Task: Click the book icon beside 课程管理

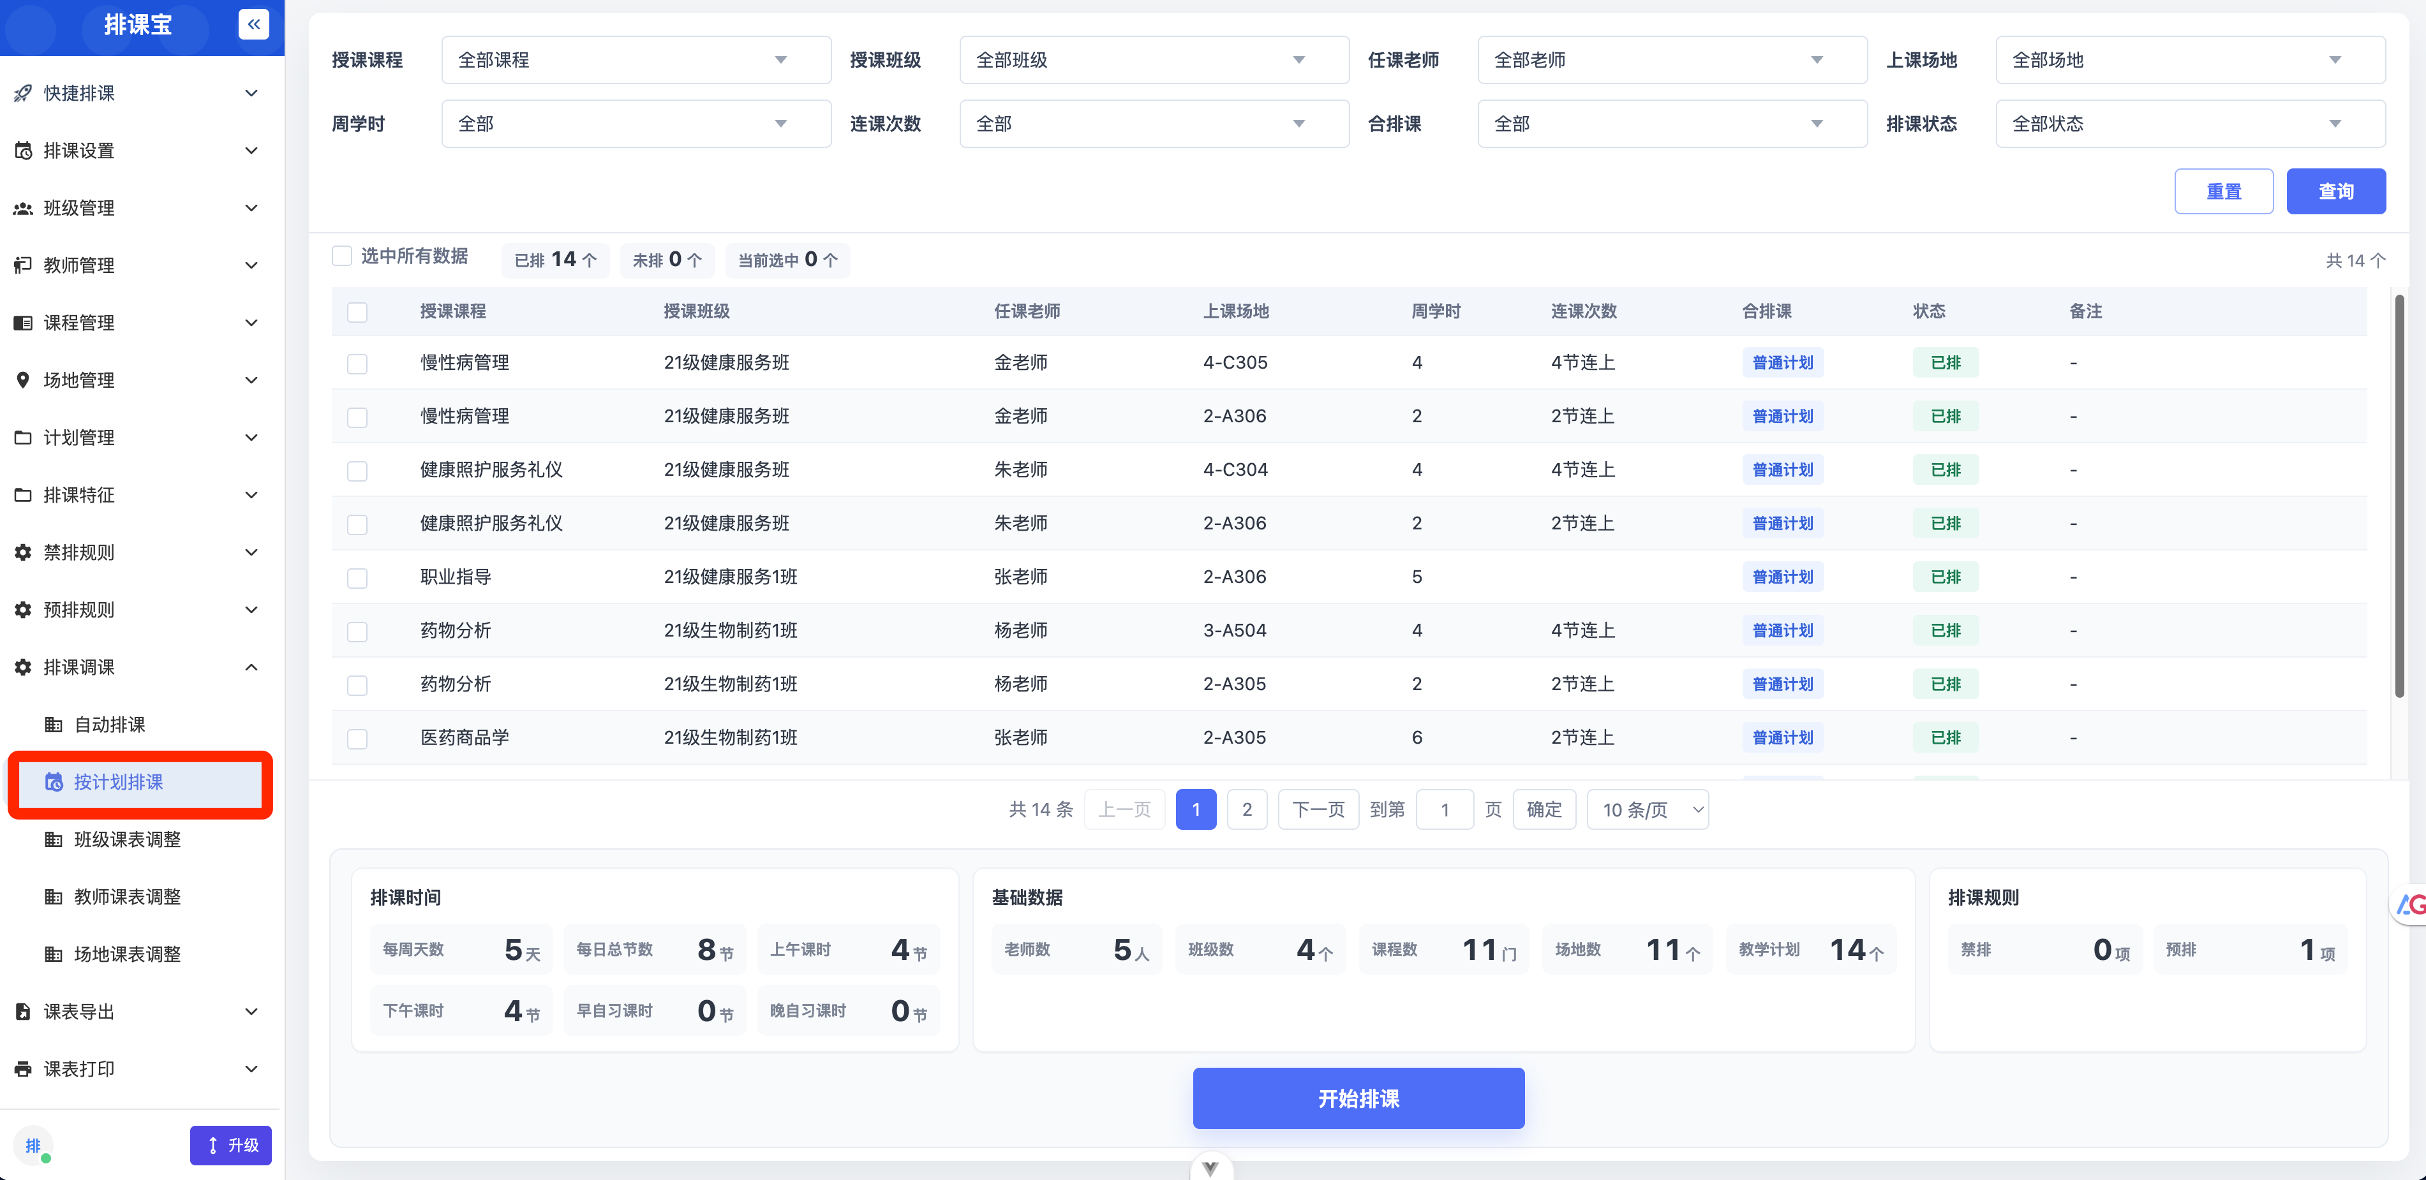Action: pos(22,323)
